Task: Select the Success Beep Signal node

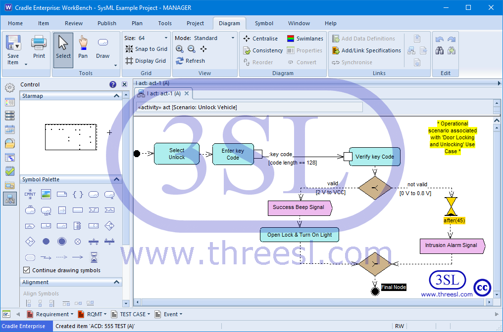Action: tap(300, 208)
